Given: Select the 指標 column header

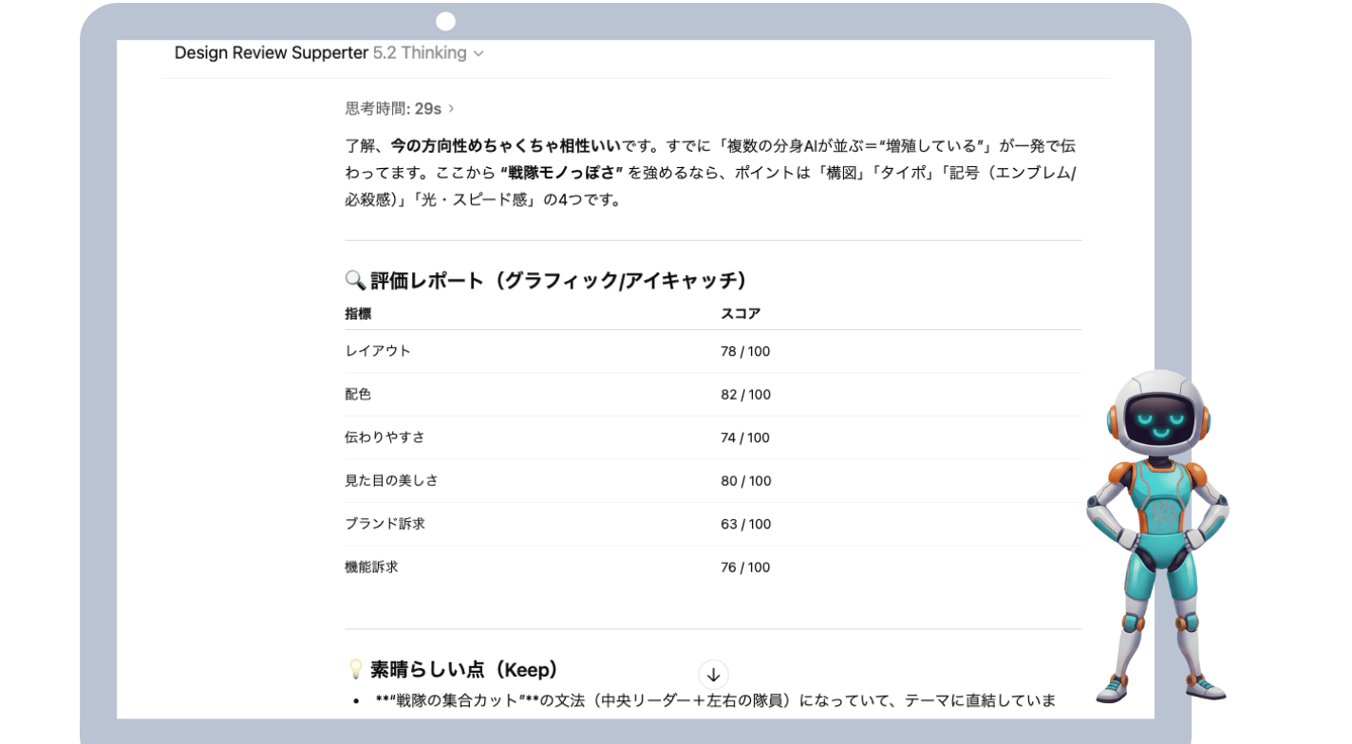Looking at the screenshot, I should tap(359, 314).
